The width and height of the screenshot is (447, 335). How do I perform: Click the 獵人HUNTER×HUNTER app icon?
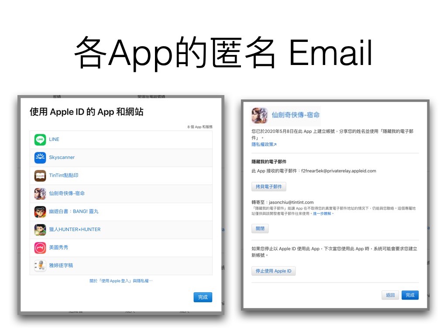click(x=40, y=229)
